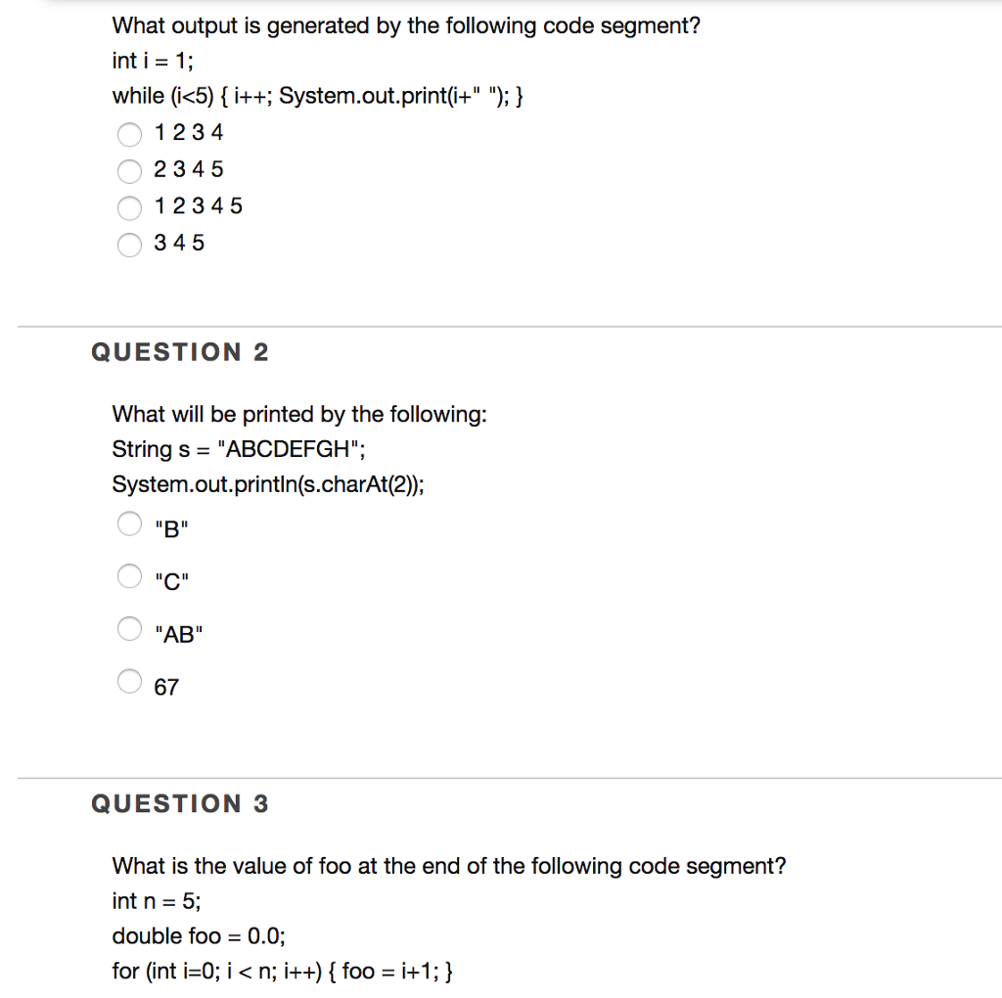The height and width of the screenshot is (998, 1002).
Task: Select radio option '3 4 5'
Action: (129, 245)
